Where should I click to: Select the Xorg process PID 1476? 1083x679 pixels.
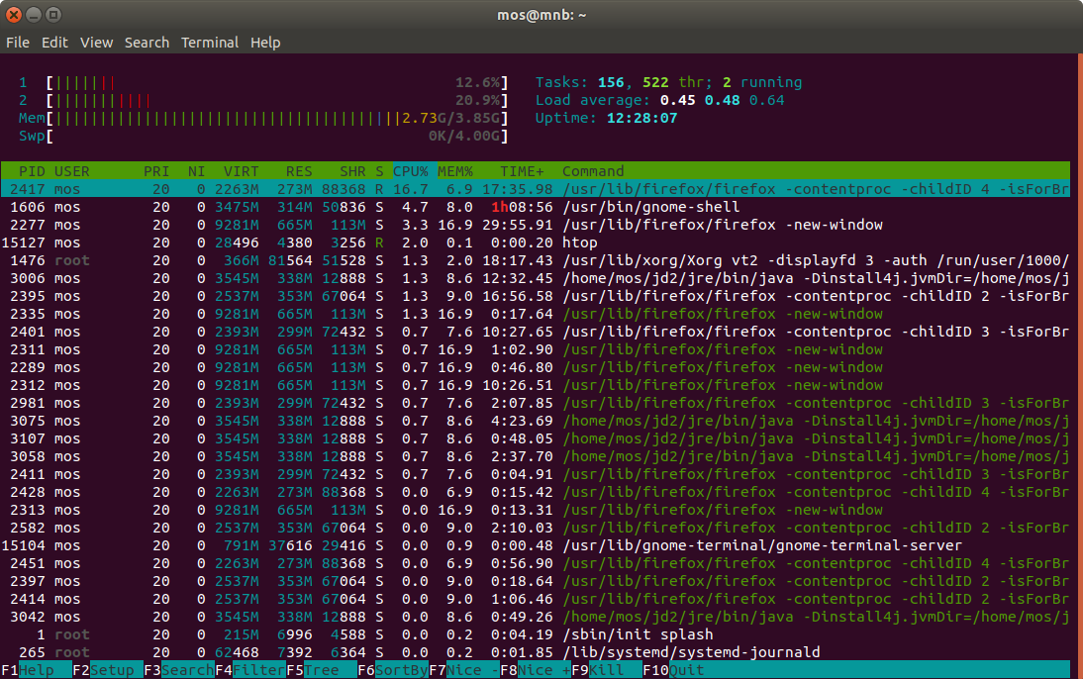(x=536, y=260)
